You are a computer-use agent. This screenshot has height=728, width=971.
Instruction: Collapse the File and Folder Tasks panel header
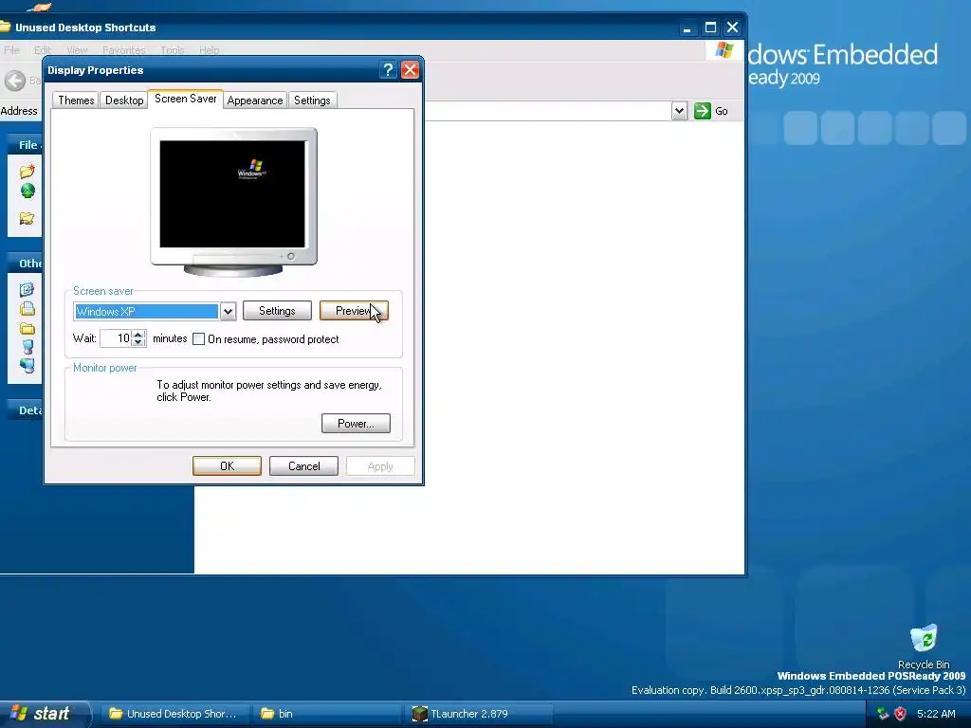pos(25,145)
